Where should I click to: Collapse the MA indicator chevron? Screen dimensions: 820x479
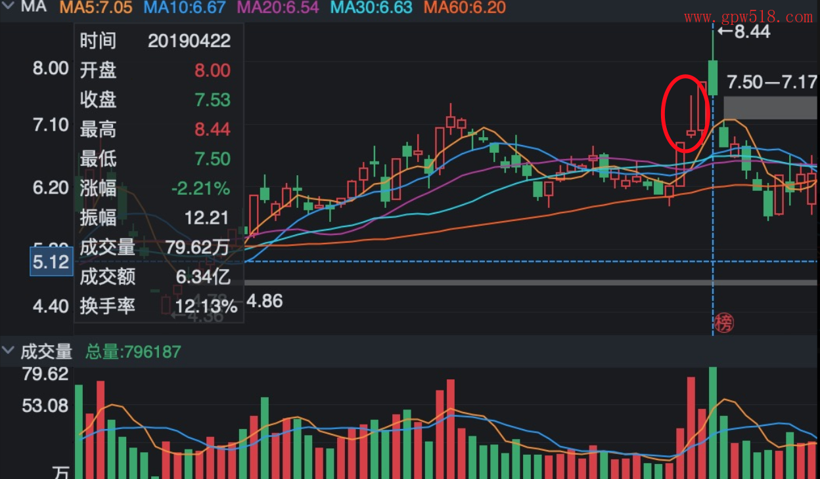click(8, 7)
